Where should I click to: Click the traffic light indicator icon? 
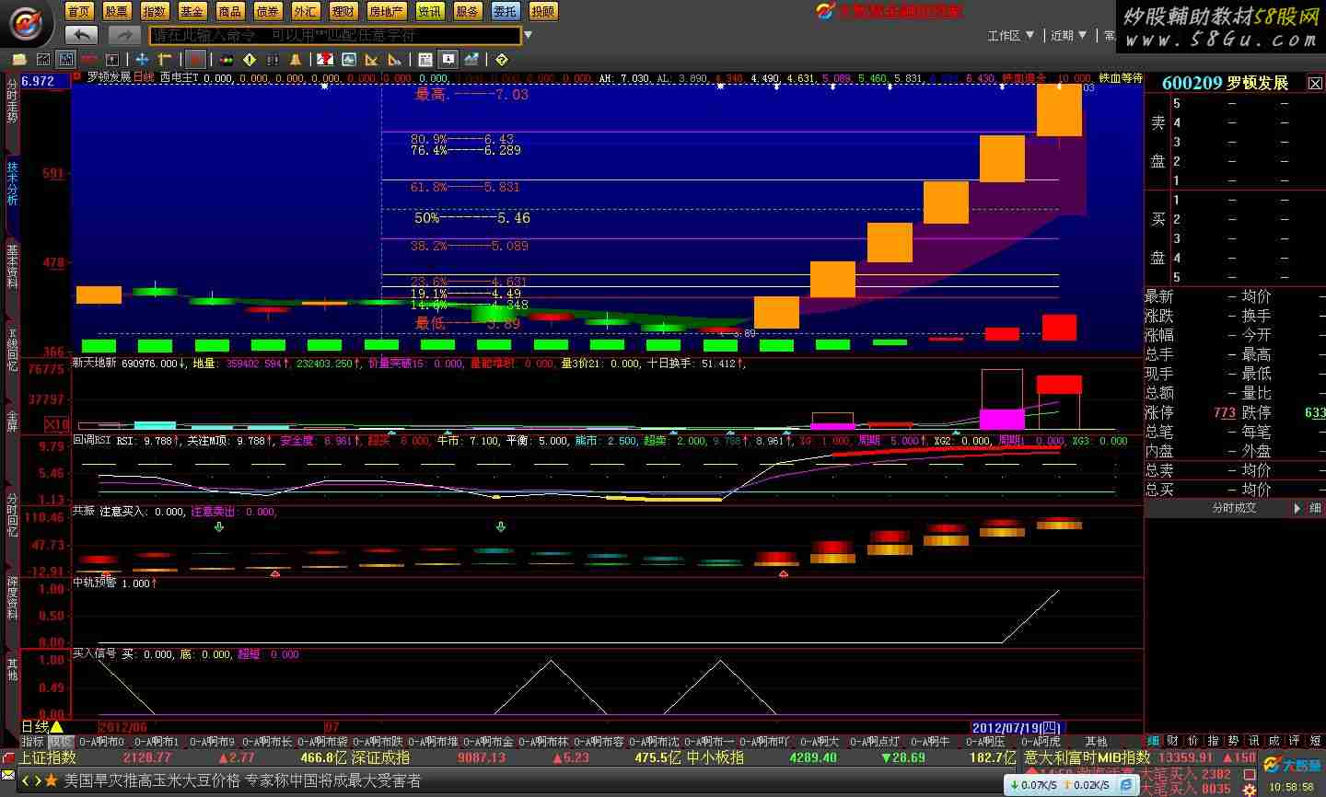[226, 60]
